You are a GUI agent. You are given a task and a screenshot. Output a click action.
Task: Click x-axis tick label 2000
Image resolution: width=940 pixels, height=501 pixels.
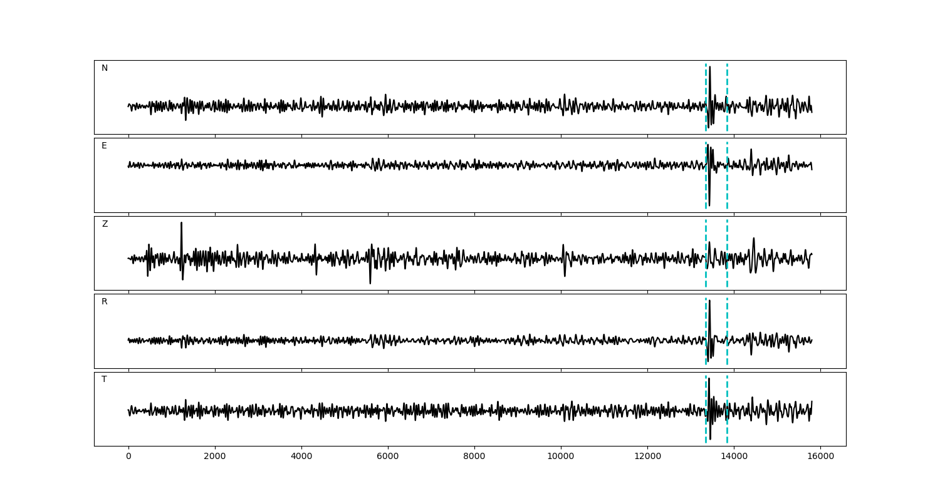tap(215, 457)
